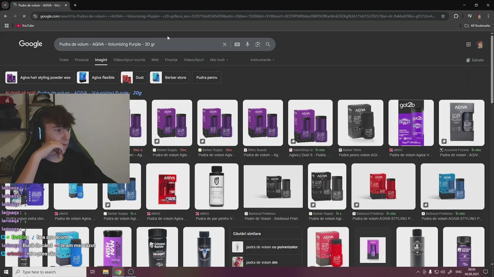Show hidden system tray icons
This screenshot has width=494, height=277.
[418, 272]
